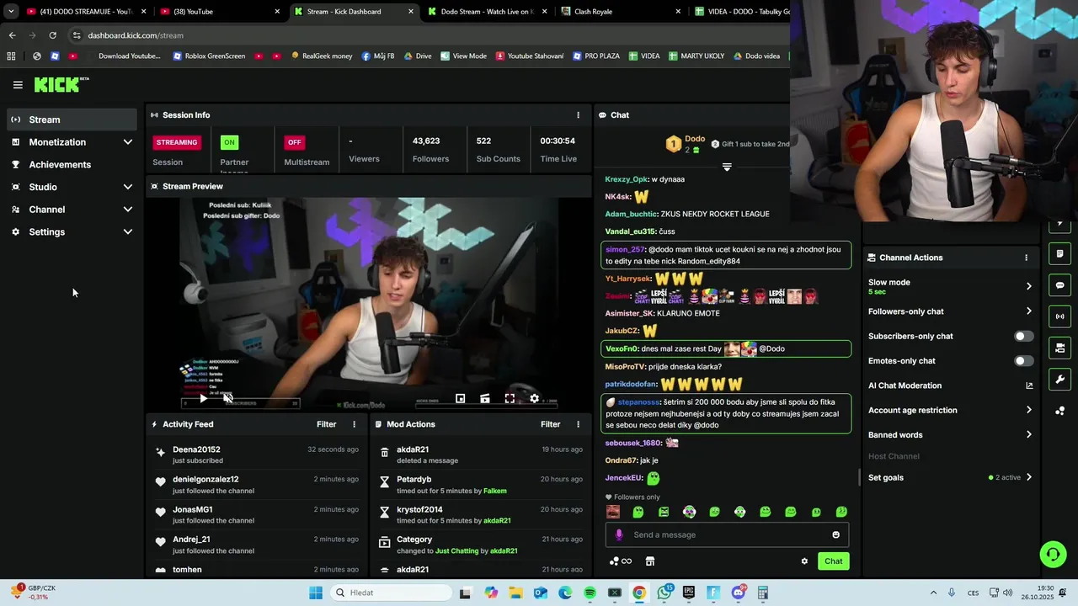
Task: Click the taskbar Hledat search box
Action: click(390, 593)
